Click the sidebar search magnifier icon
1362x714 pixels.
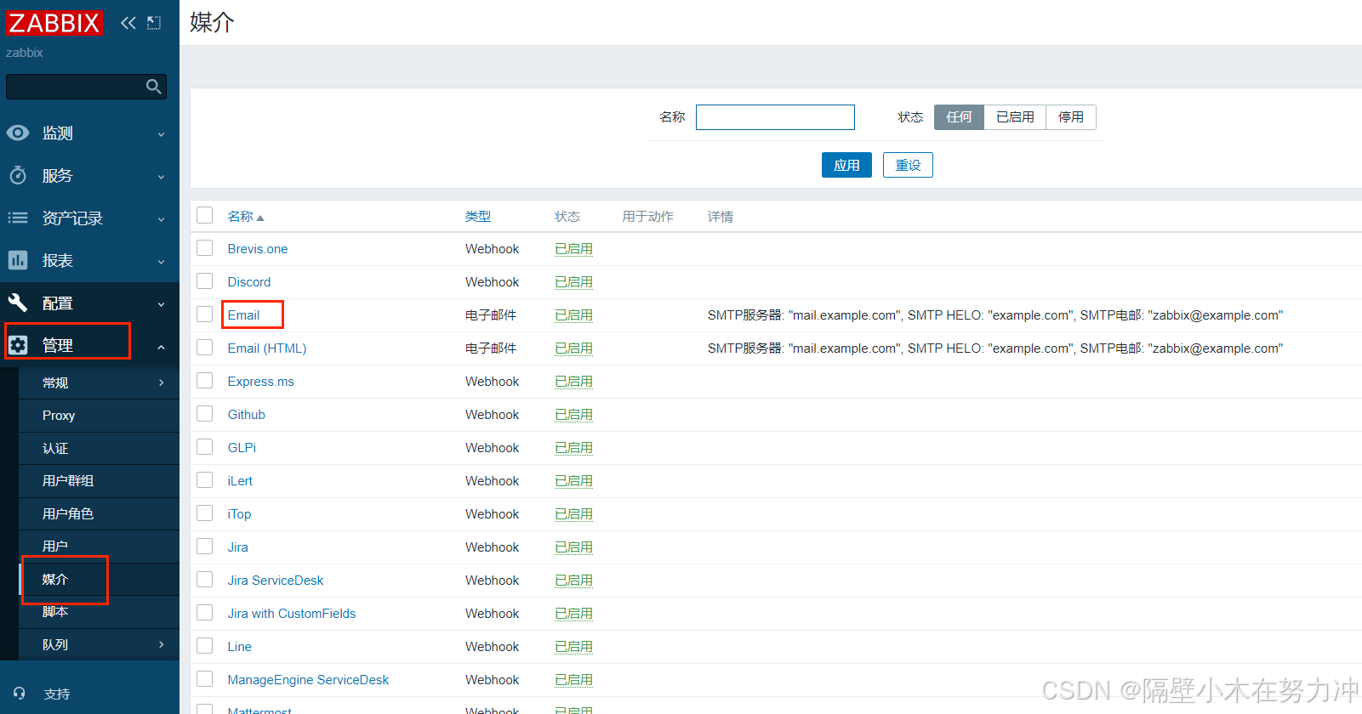(x=154, y=87)
